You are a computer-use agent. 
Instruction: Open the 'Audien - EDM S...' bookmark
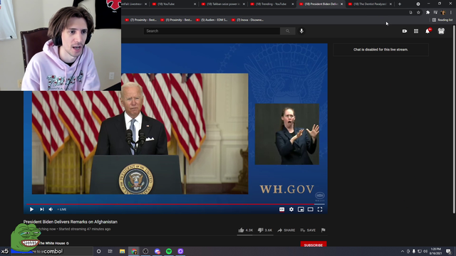coord(212,20)
